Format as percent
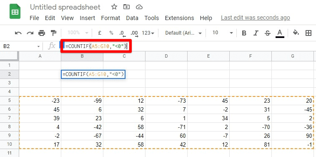 (x=111, y=33)
